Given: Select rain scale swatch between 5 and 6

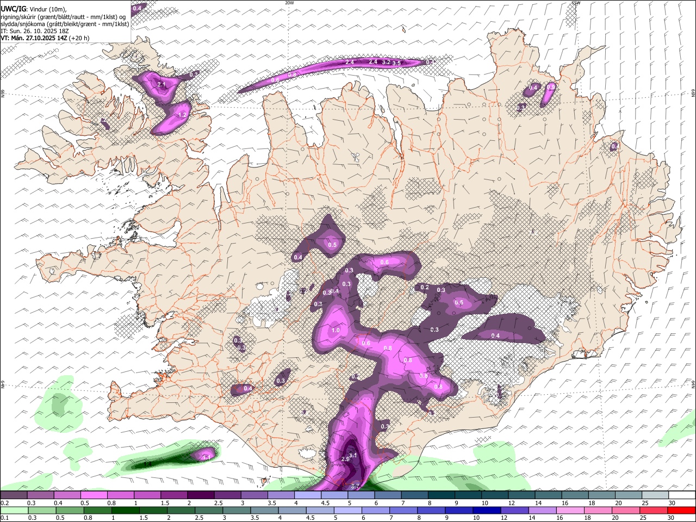Looking at the screenshot, I should [x=348, y=510].
